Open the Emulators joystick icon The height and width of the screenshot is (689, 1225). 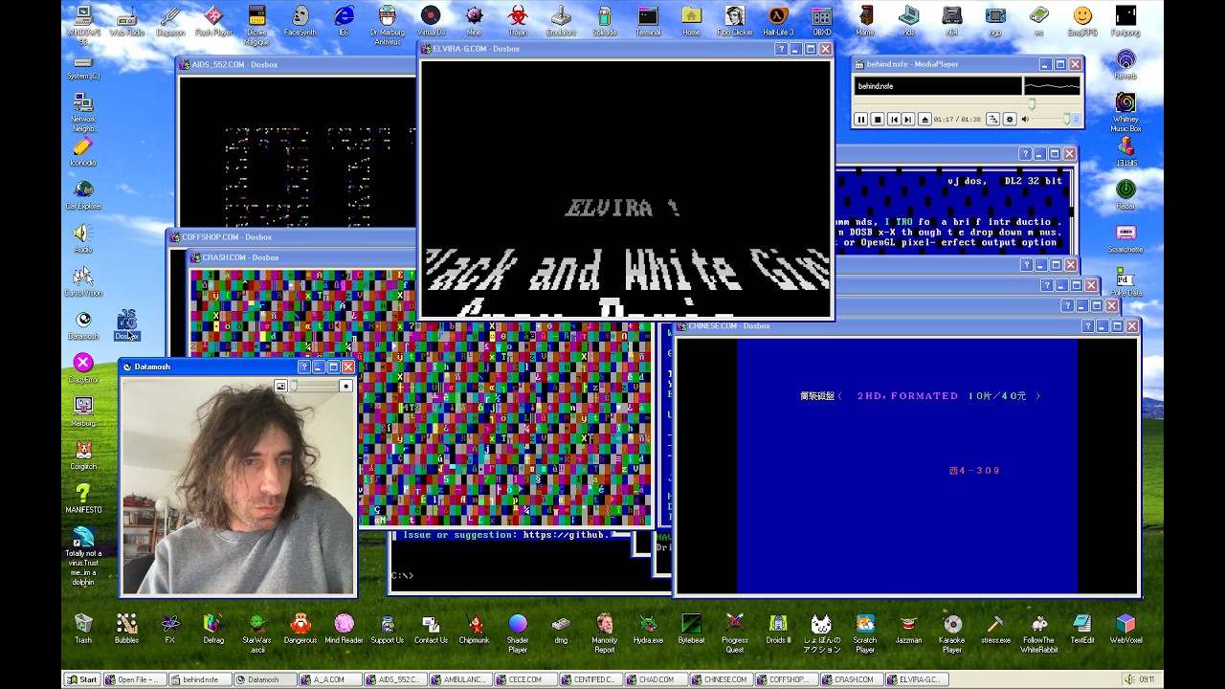pos(561,21)
